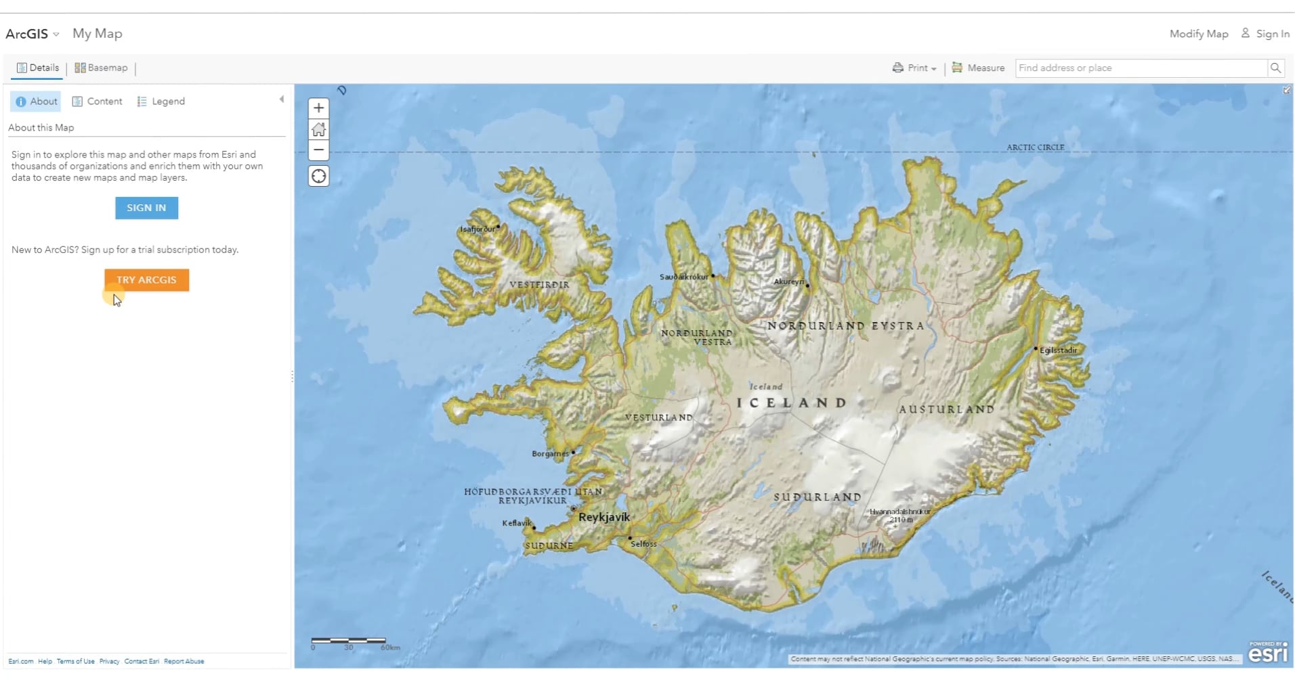Click the Egilsstaðir town label
The image size is (1295, 682).
(1058, 350)
